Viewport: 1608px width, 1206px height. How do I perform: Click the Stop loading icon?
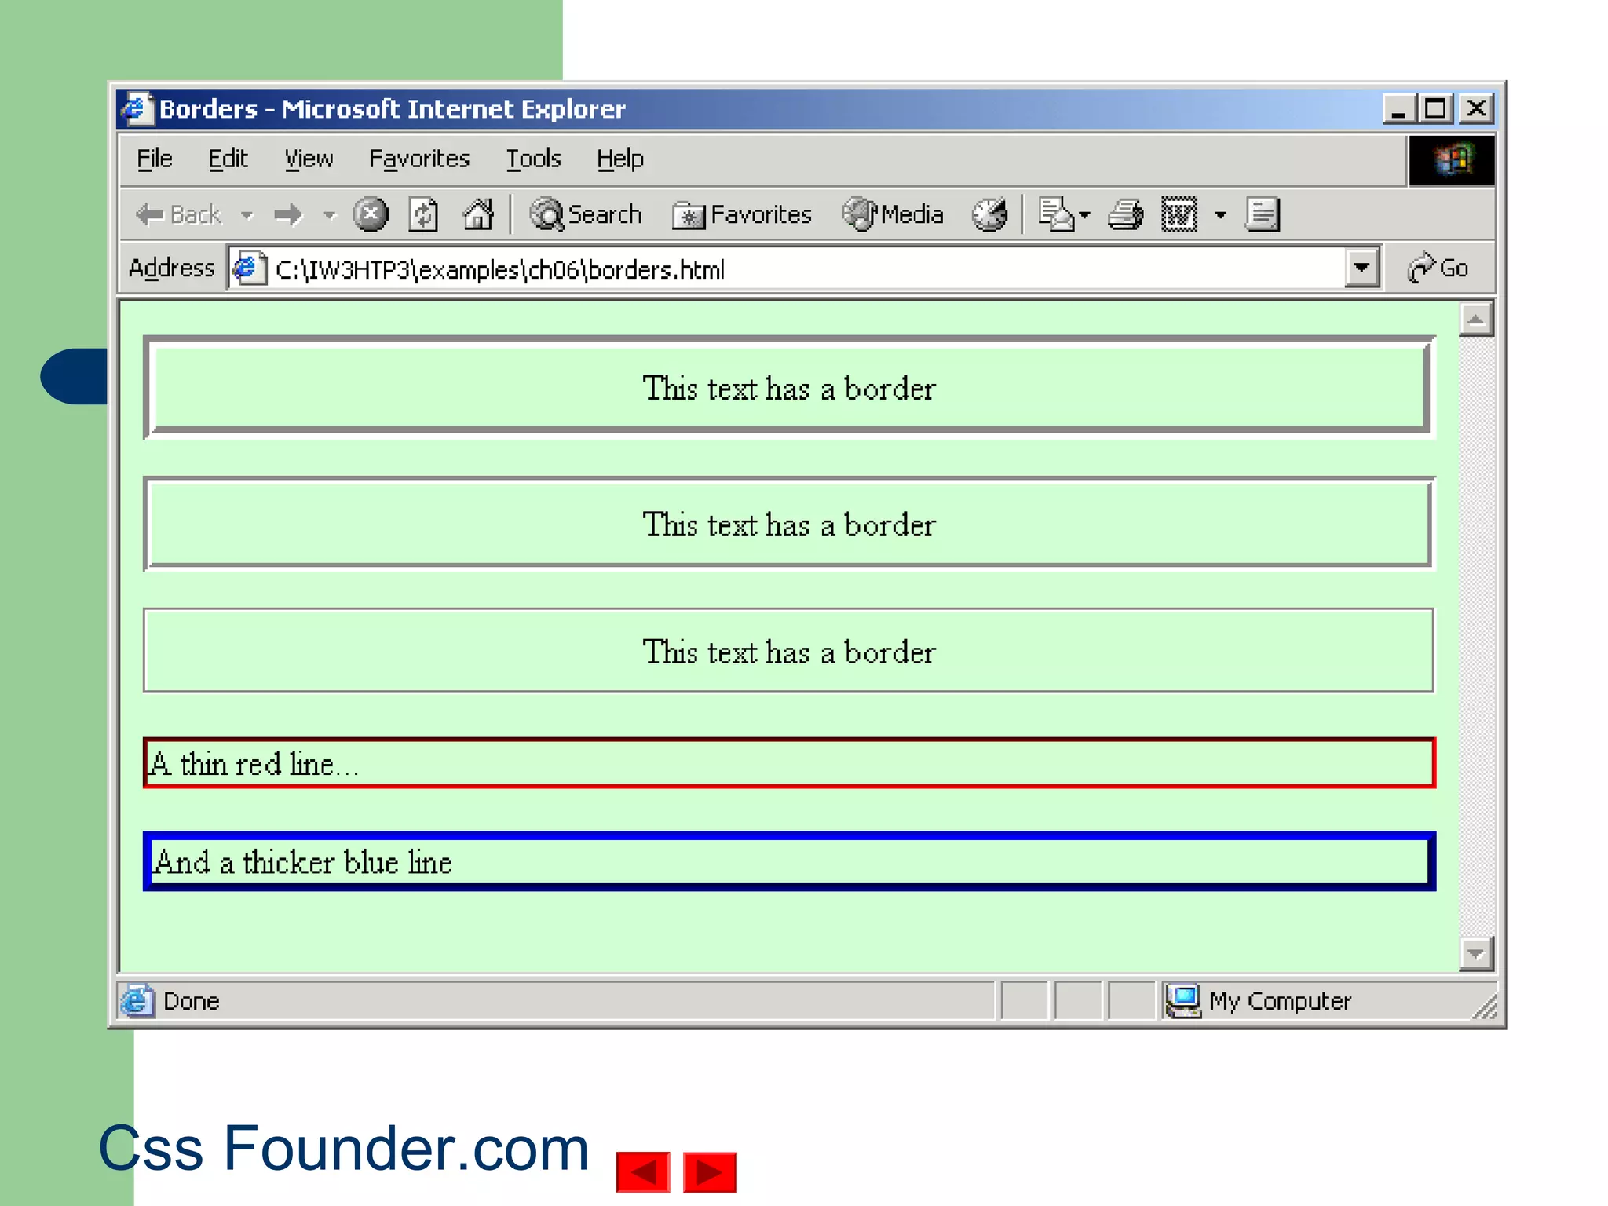pos(371,214)
